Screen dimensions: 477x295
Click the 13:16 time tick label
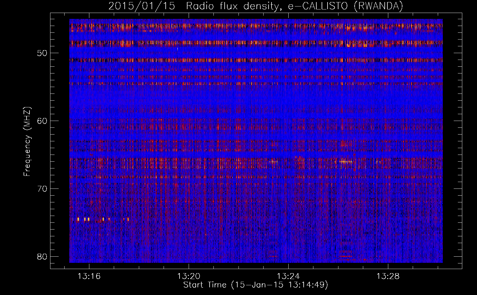tap(89, 276)
